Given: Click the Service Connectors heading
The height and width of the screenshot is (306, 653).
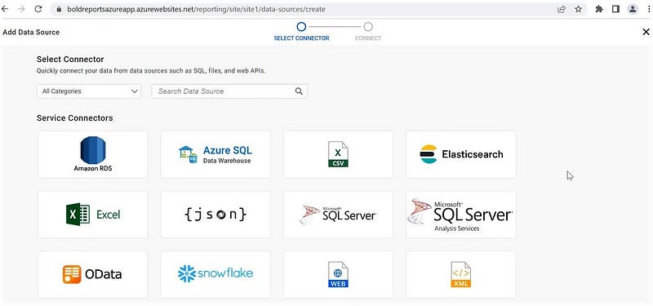Looking at the screenshot, I should click(x=74, y=118).
